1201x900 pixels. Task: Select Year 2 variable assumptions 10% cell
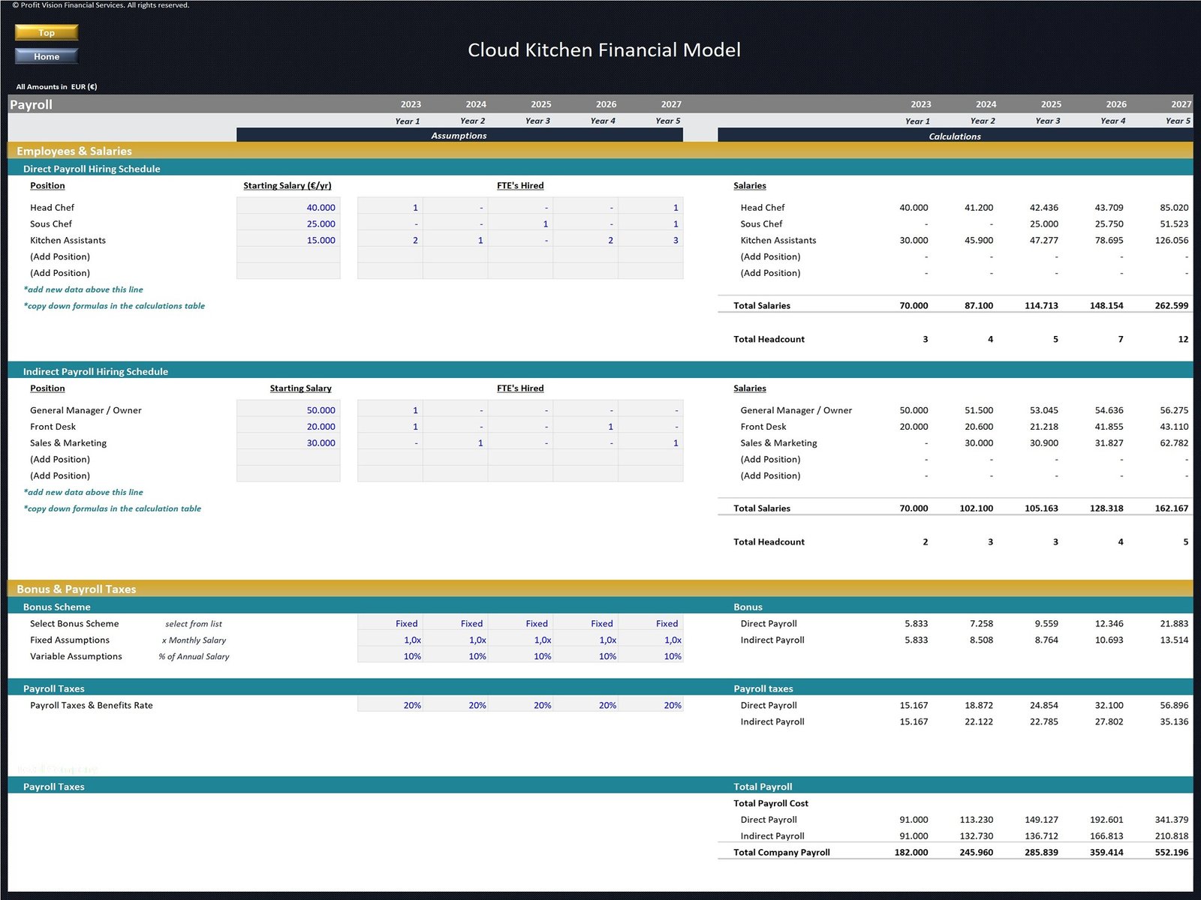[456, 656]
